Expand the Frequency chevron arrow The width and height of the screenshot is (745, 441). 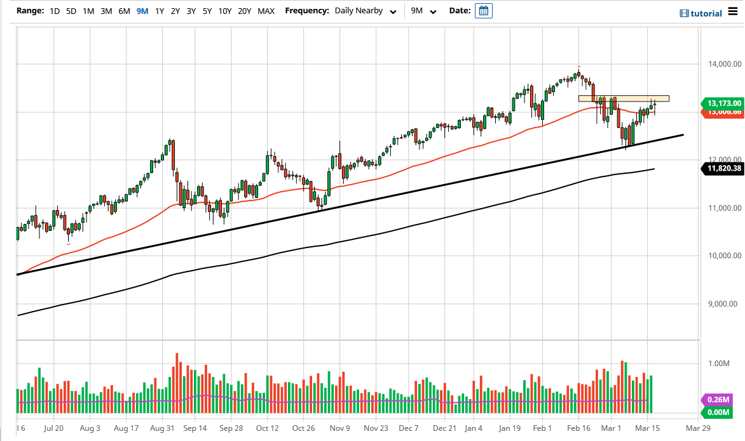393,11
